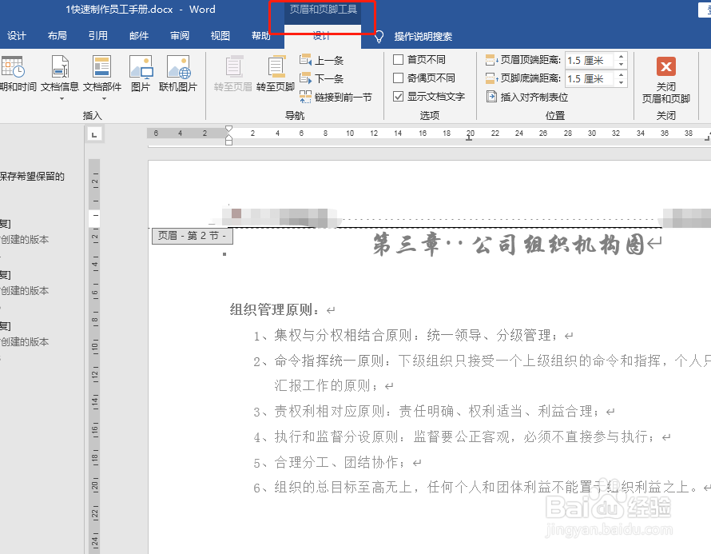Screen dimensions: 711x554
Task: Open the 邮件 (Mailings) ribbon tab
Action: point(138,35)
